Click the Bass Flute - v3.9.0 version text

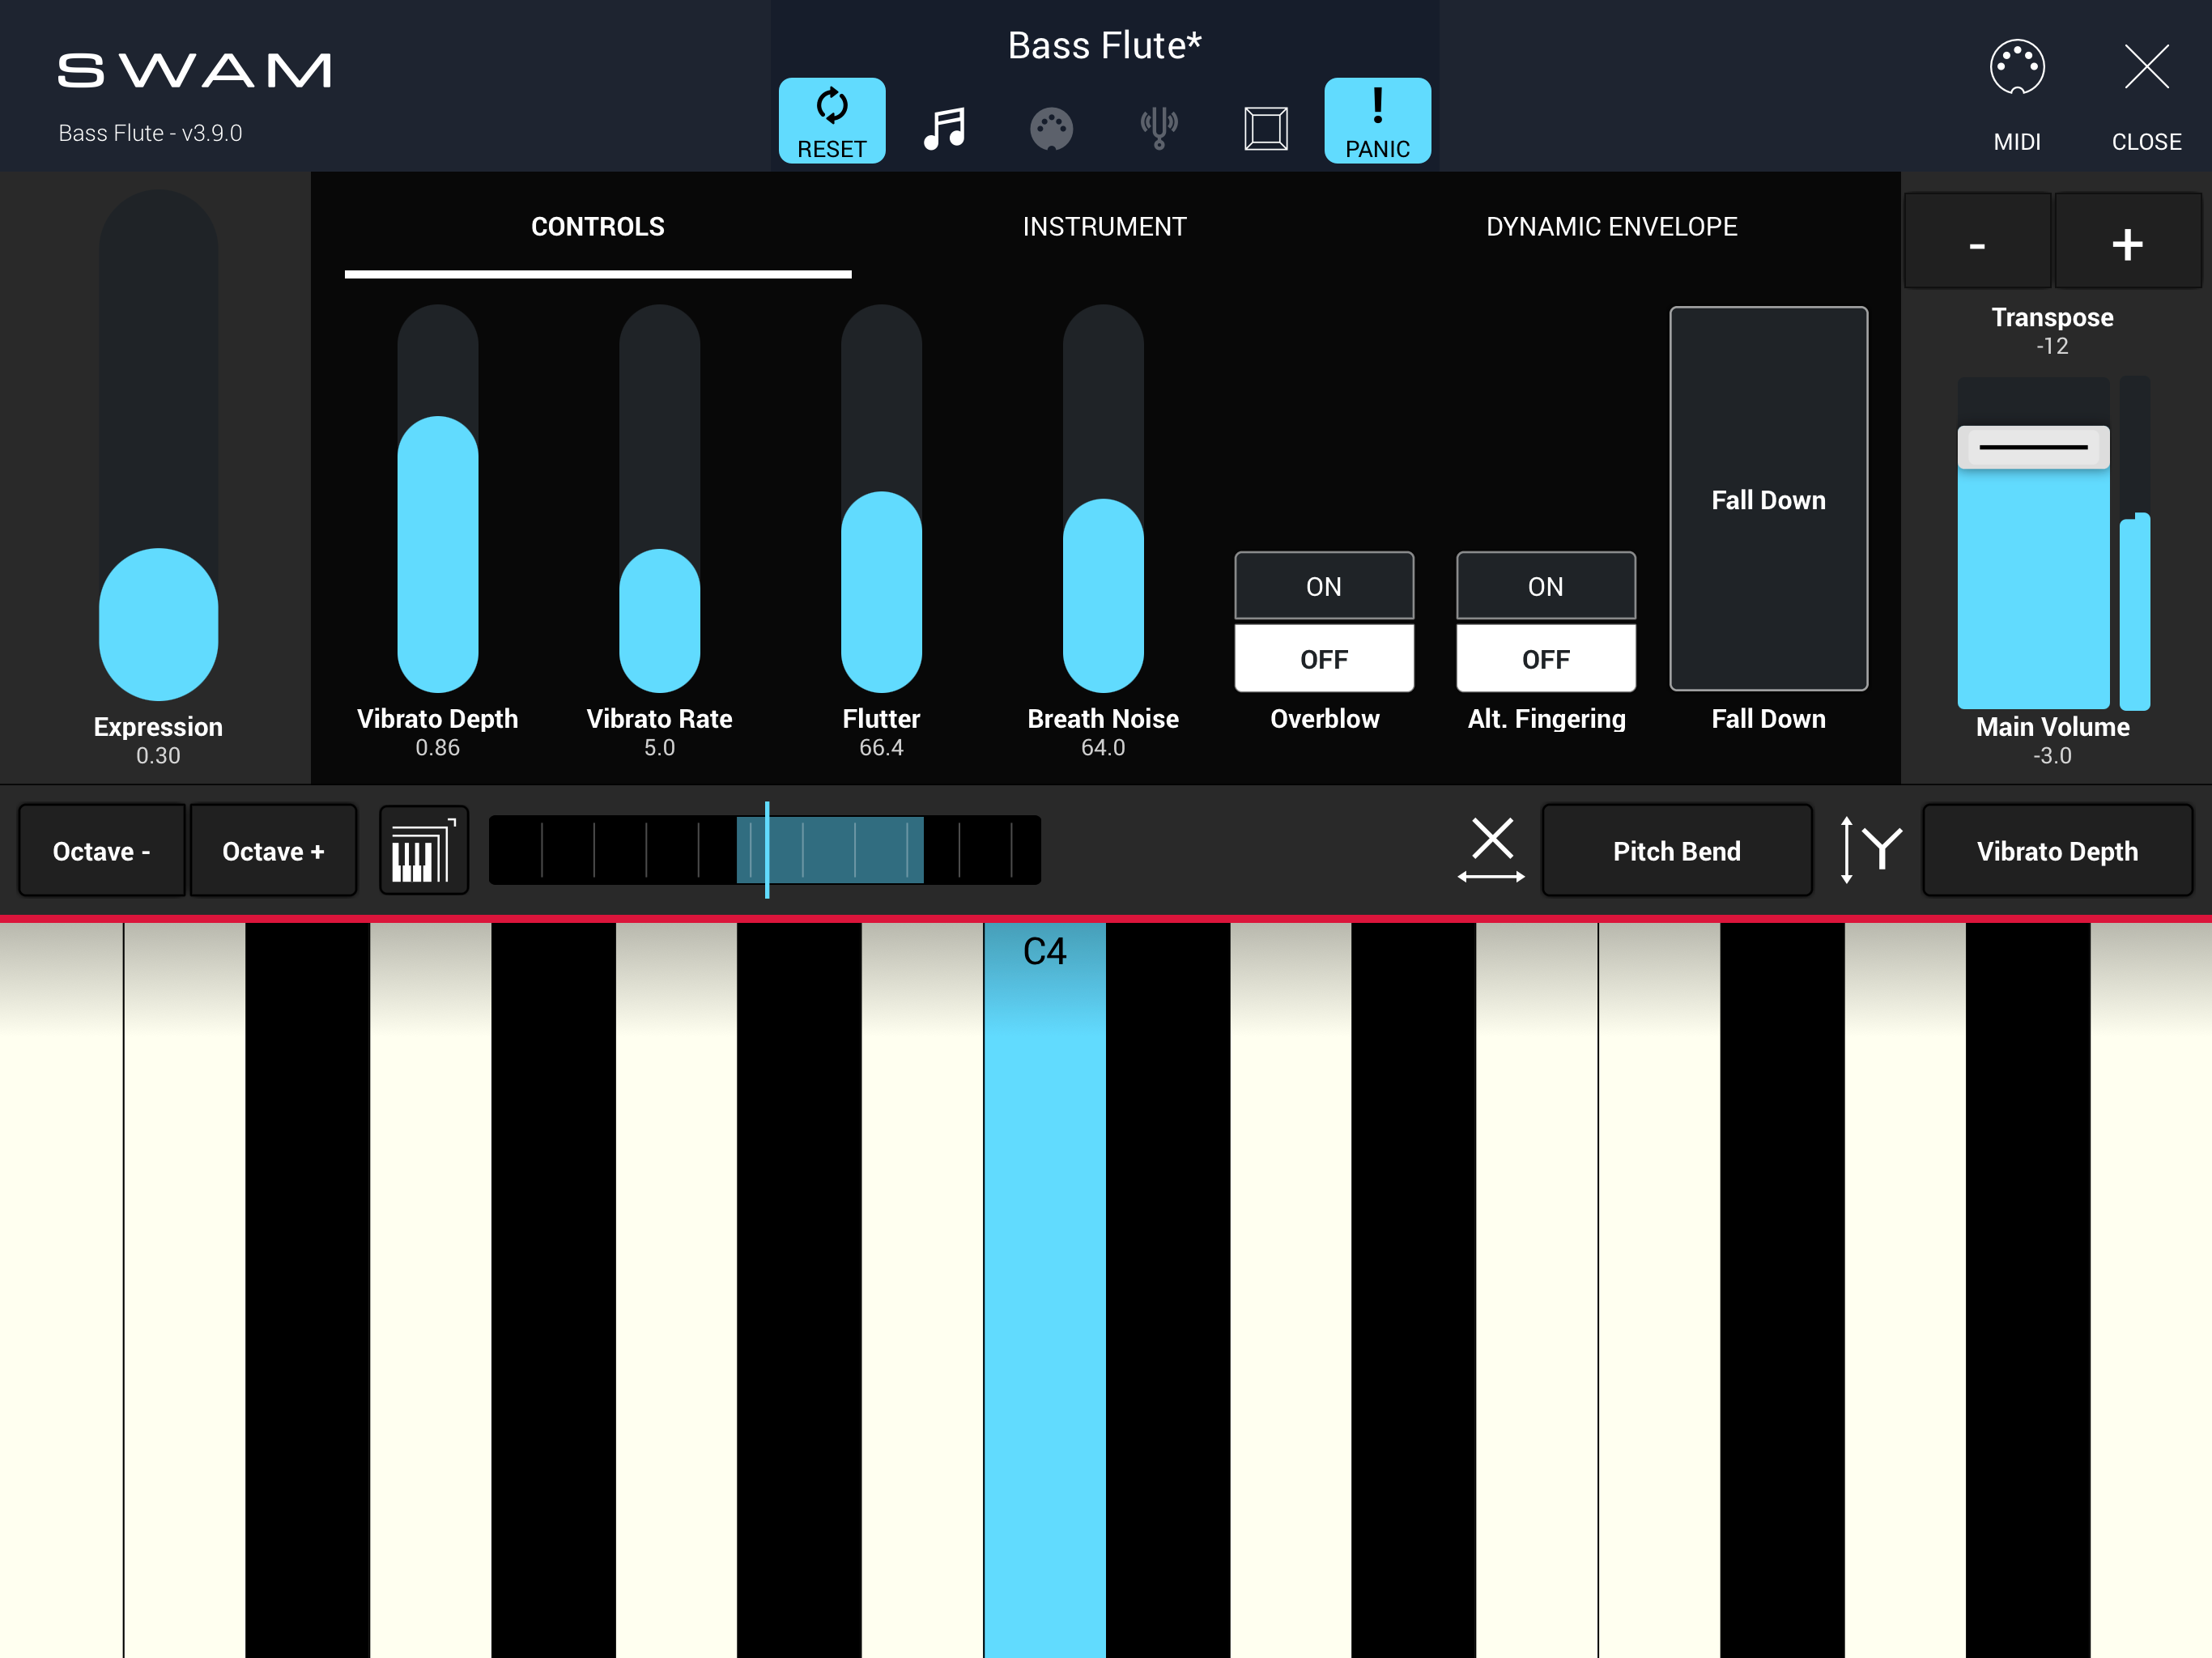(x=150, y=133)
